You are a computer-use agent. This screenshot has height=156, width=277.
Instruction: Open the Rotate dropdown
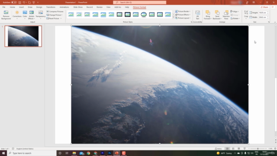(235, 18)
